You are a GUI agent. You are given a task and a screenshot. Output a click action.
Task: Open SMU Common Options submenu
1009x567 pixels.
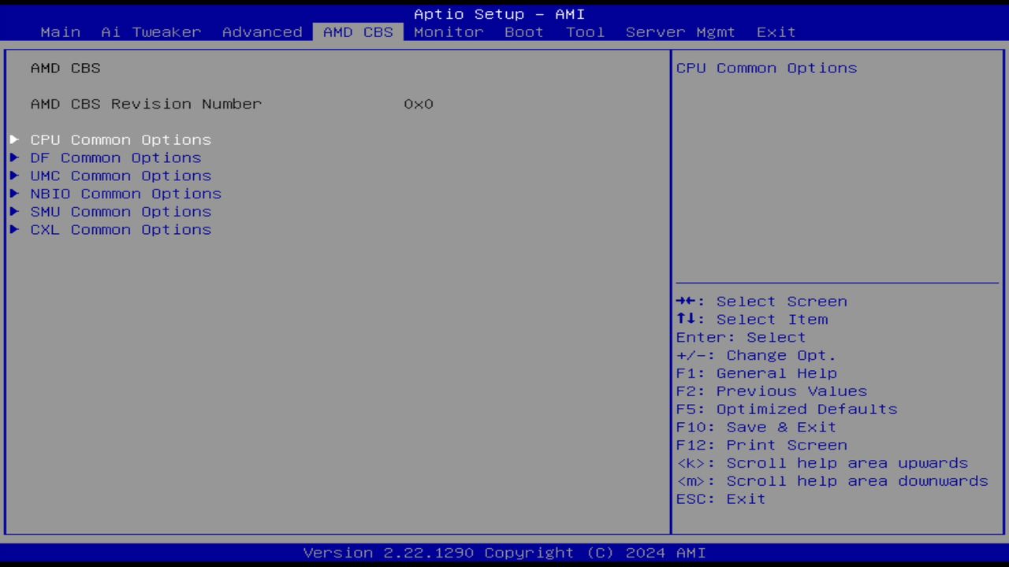pyautogui.click(x=121, y=212)
